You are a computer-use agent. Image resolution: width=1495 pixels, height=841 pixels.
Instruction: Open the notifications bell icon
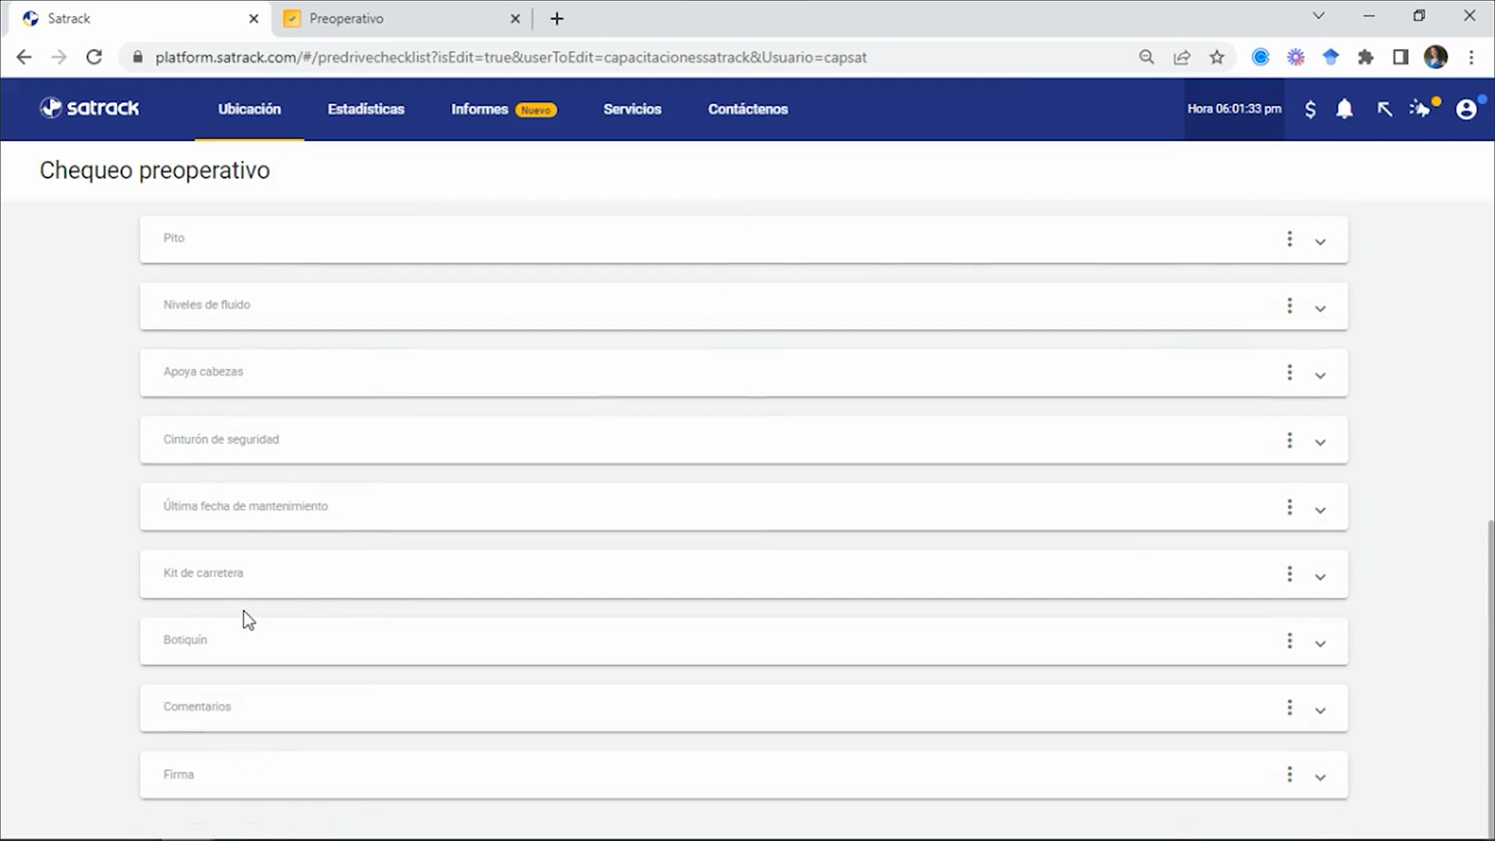click(1344, 110)
